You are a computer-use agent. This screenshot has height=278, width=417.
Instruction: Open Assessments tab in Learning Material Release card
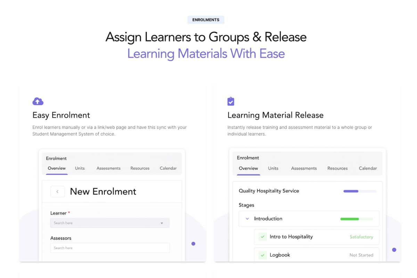tap(304, 168)
